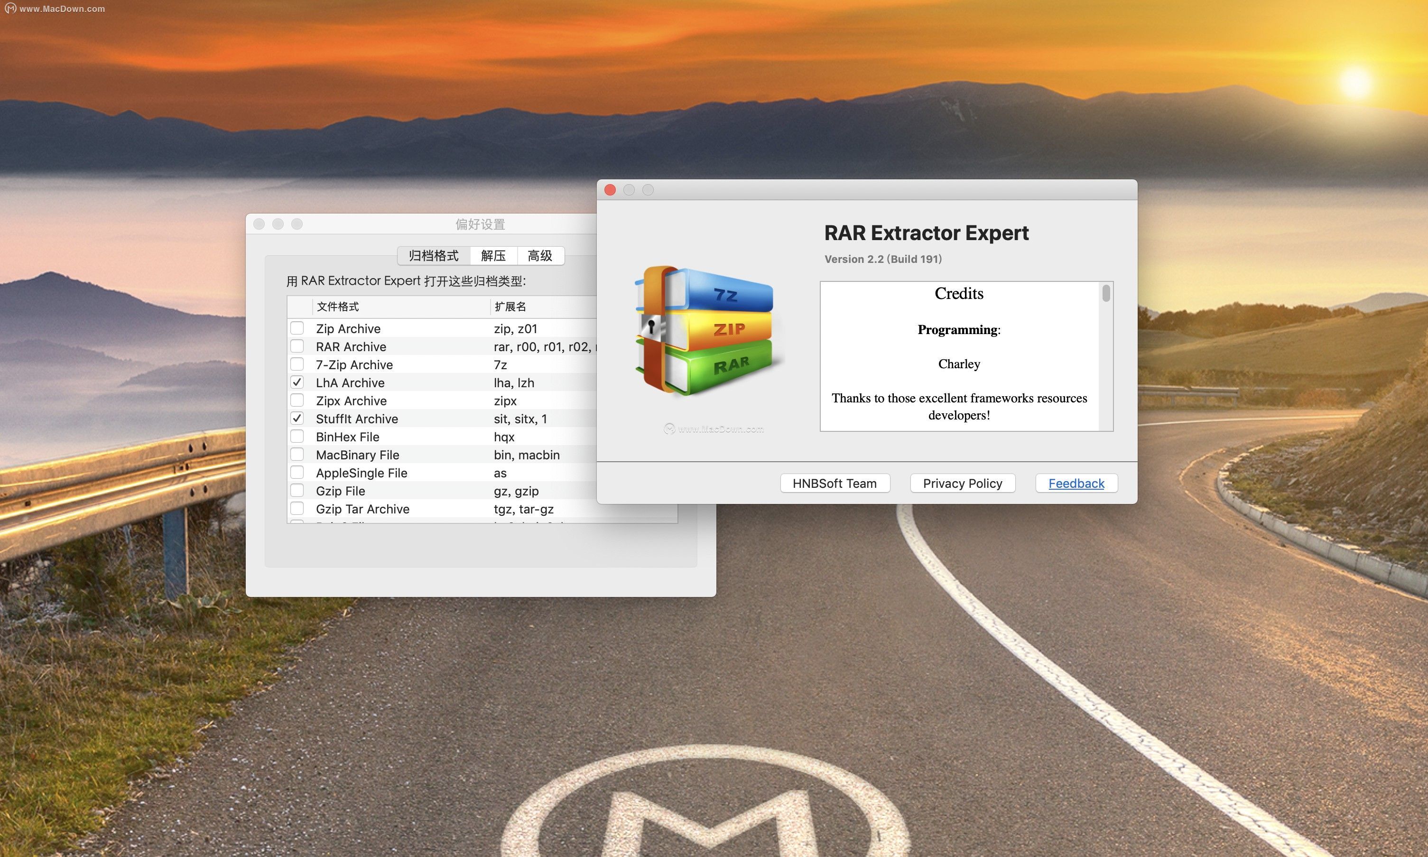The image size is (1428, 857).
Task: Click the 'zipx' extension cell
Action: [505, 401]
